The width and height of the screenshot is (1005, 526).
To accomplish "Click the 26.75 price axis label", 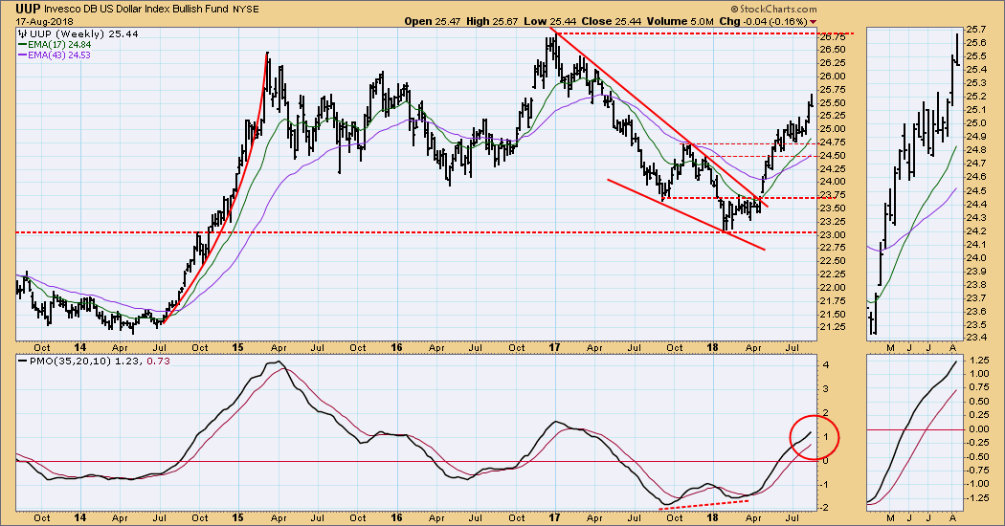I will point(832,37).
